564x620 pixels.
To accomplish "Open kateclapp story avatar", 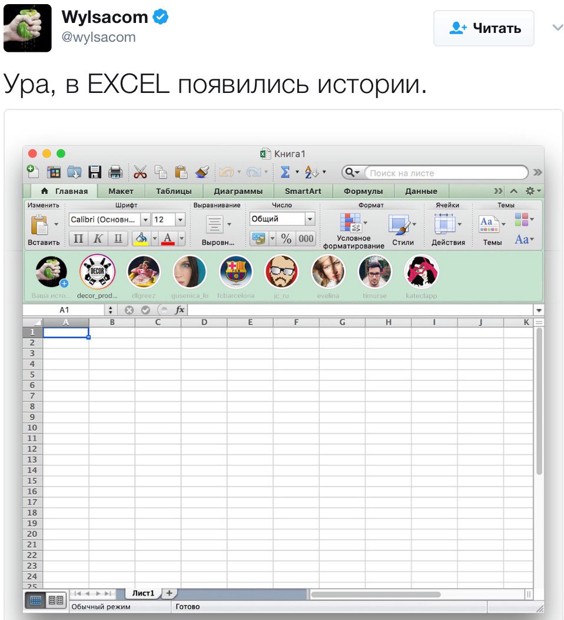I will [x=421, y=272].
